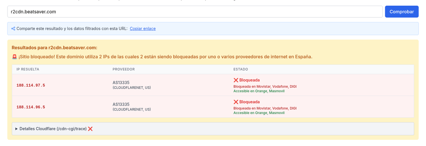Click the ¡Sitio bloqueado! warning message
This screenshot has height=146, width=426.
(x=165, y=57)
